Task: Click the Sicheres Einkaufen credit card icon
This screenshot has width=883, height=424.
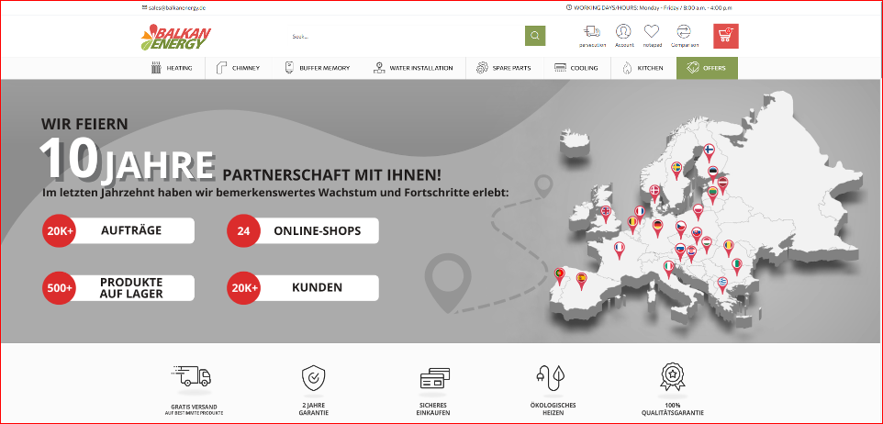Action: click(x=432, y=377)
